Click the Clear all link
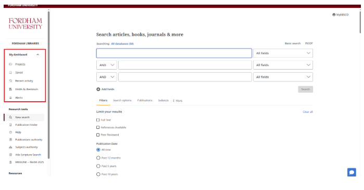 coord(308,112)
